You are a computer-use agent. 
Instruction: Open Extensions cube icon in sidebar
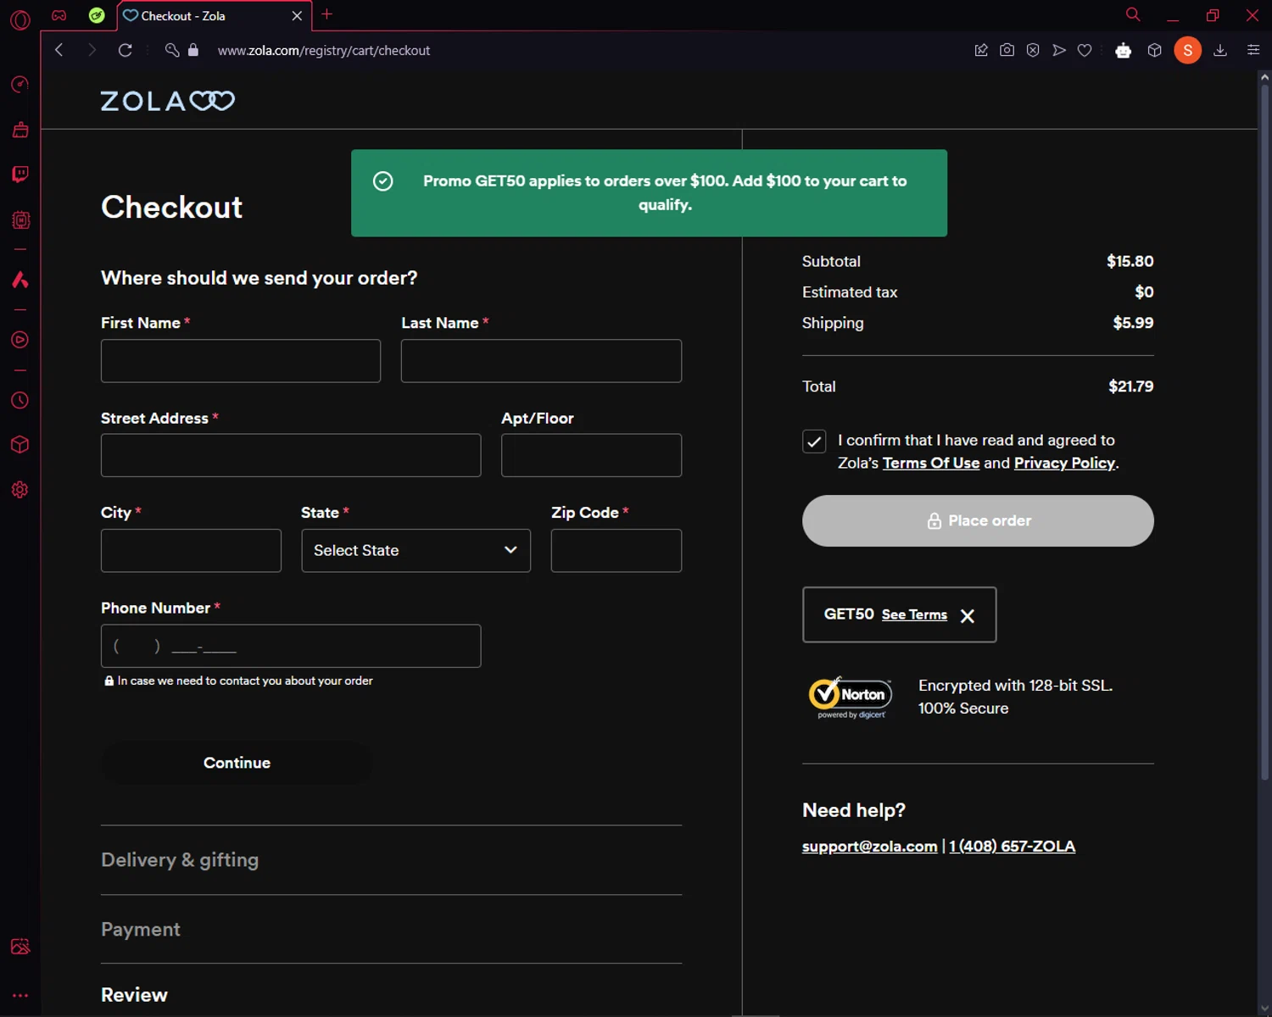20,445
